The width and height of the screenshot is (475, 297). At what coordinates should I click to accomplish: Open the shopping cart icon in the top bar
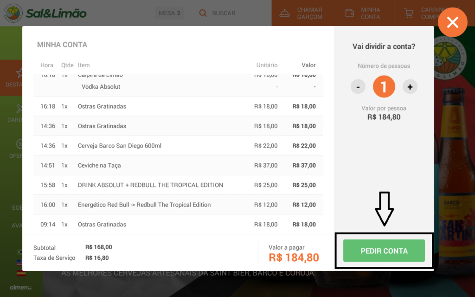pyautogui.click(x=409, y=13)
